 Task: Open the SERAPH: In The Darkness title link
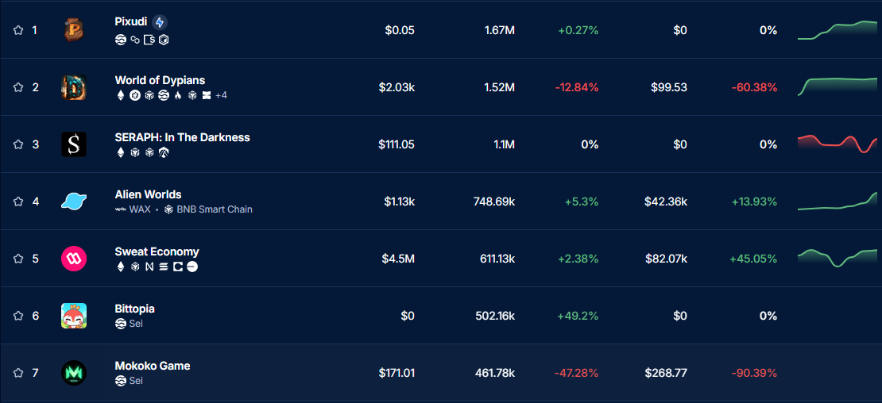click(x=182, y=137)
